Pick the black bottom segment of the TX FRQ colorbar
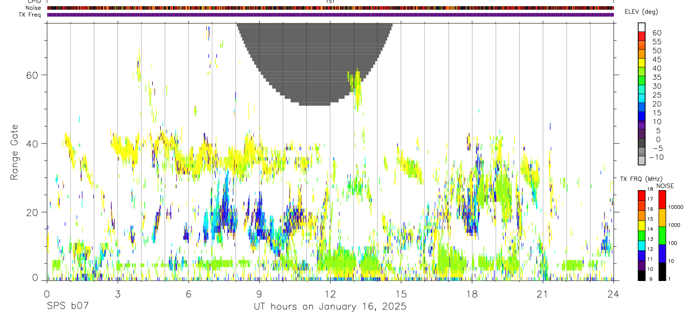This screenshot has height=318, width=690. click(x=642, y=275)
